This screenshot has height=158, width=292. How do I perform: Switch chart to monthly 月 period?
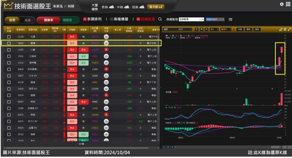pos(206,30)
